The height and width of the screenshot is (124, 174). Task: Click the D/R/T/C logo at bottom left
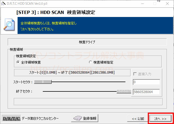pos(11,119)
